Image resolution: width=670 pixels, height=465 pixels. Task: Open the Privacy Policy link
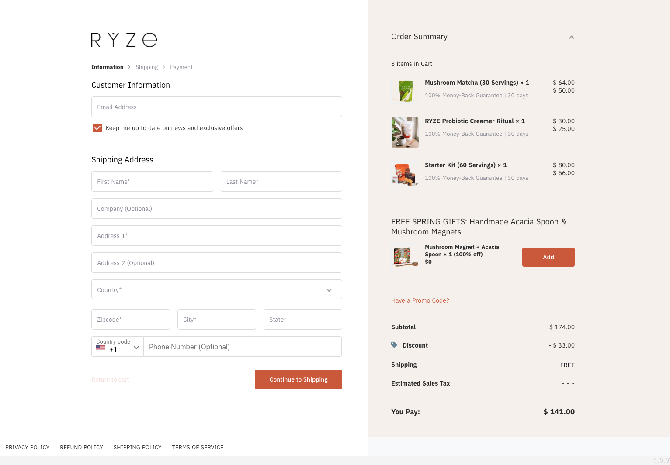pos(28,447)
